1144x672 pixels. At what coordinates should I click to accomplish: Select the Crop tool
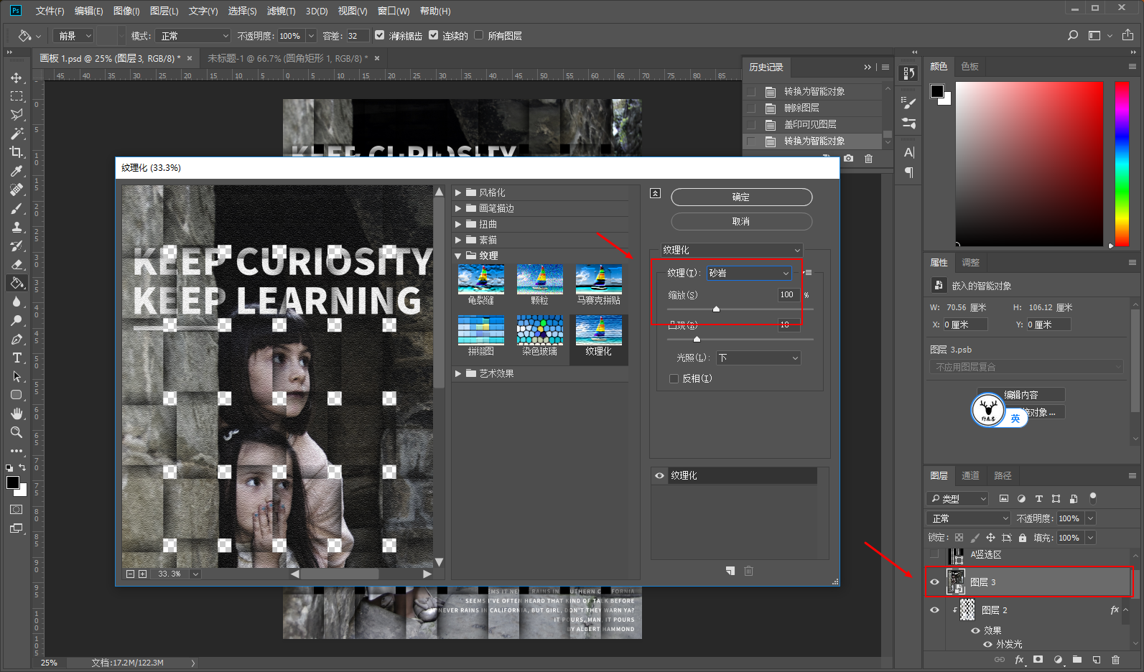[x=16, y=152]
